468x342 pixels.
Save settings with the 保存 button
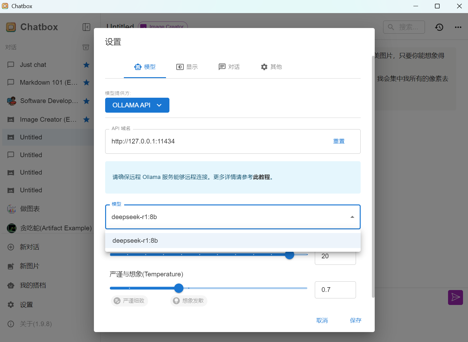[355, 320]
